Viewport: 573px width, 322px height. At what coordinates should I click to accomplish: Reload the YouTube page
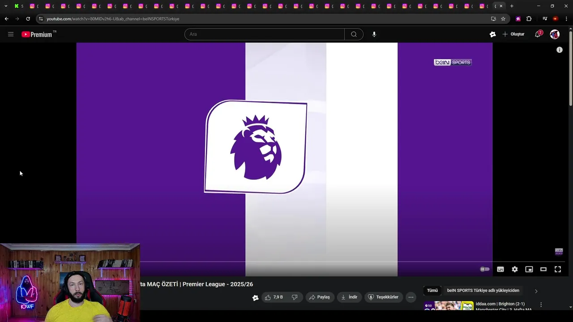(28, 19)
